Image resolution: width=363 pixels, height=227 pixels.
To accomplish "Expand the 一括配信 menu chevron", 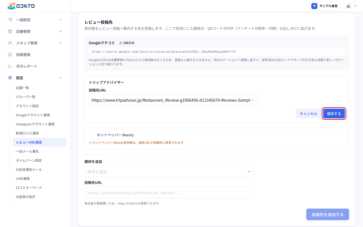I will coord(60,20).
